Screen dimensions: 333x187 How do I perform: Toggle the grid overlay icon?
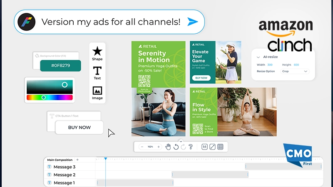point(220,147)
